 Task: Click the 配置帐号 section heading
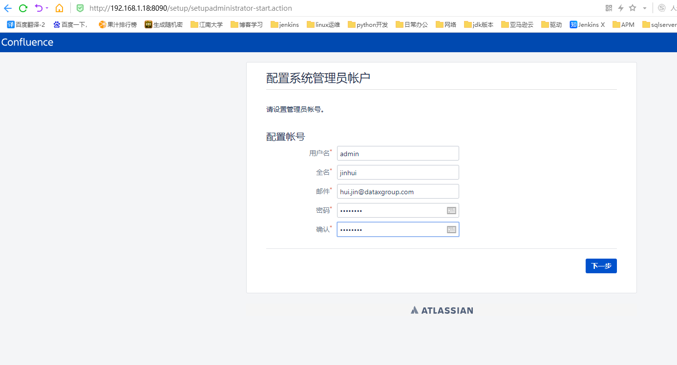286,137
